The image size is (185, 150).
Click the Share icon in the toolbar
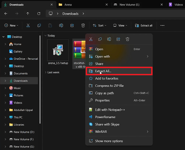[x=72, y=25]
